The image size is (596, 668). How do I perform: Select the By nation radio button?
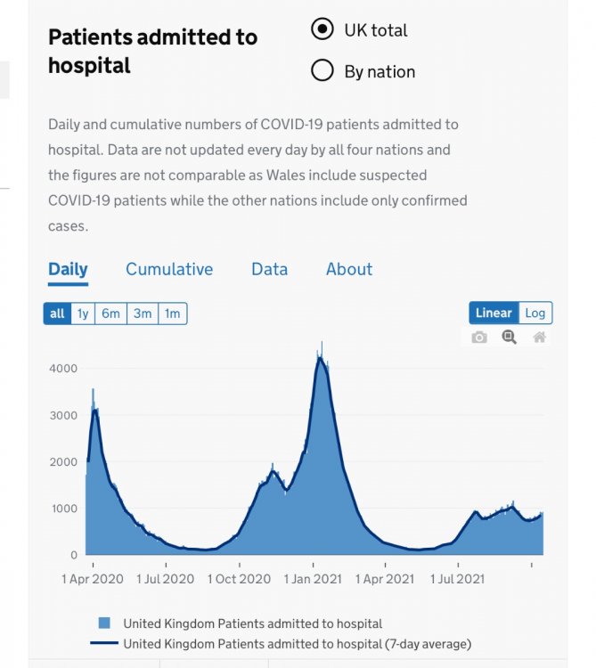coord(322,71)
